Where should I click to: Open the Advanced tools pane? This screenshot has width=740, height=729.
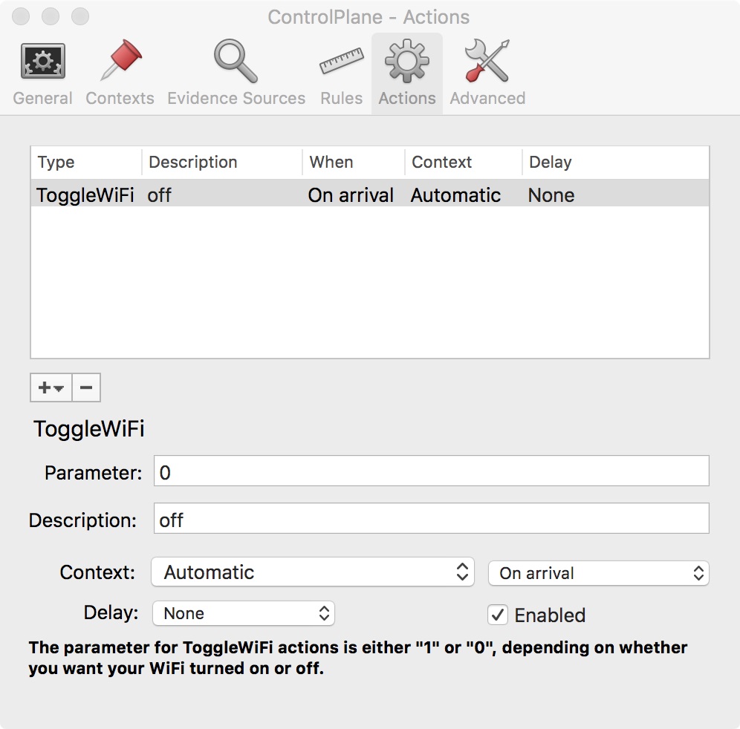coord(487,73)
